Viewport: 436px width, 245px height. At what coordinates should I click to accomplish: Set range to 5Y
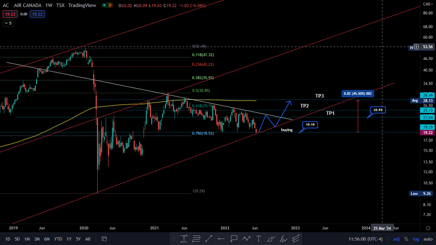(78, 239)
